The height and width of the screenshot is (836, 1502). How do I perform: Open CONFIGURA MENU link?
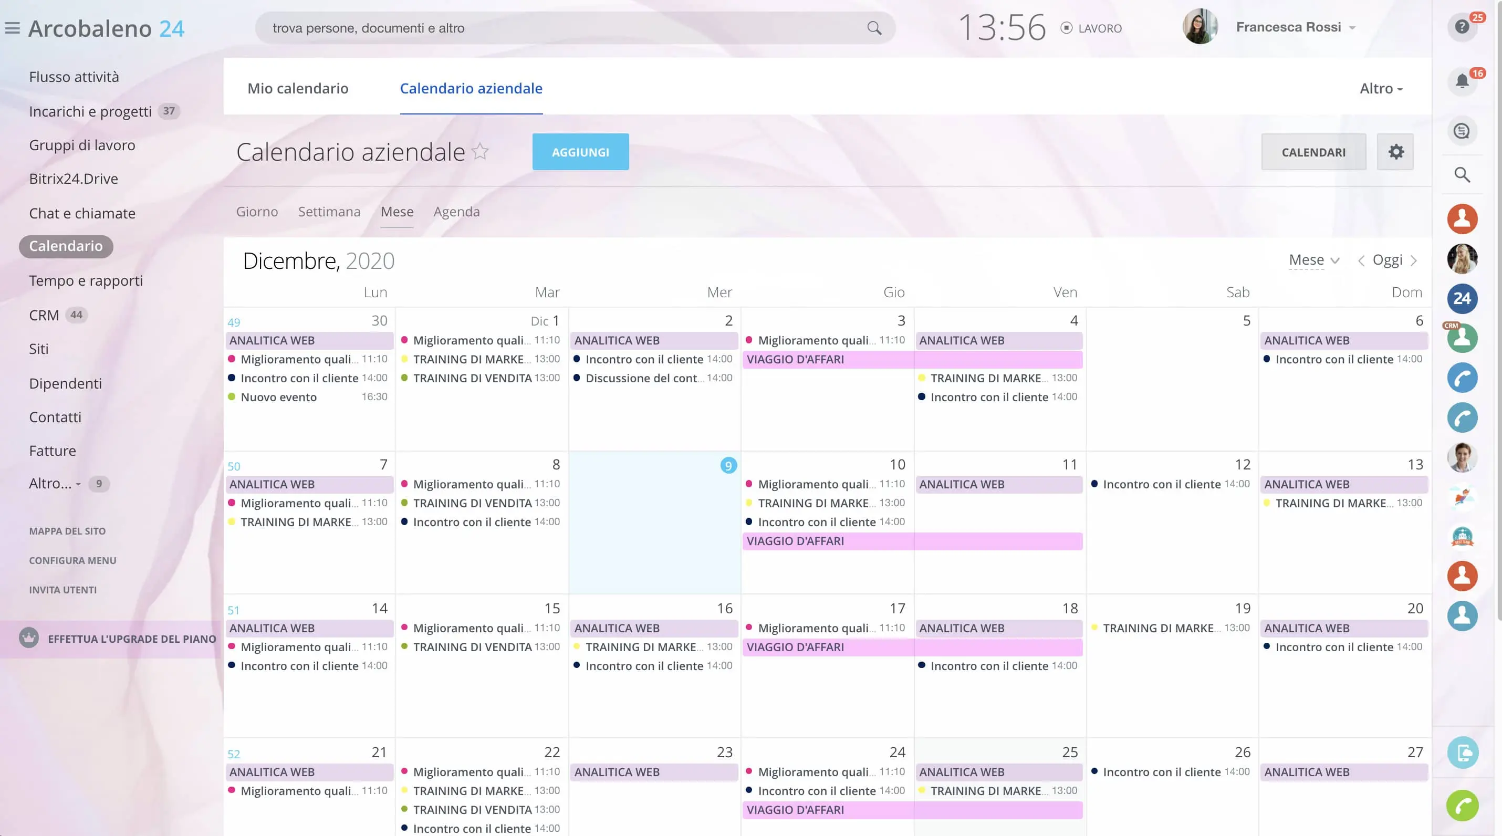[x=73, y=560]
